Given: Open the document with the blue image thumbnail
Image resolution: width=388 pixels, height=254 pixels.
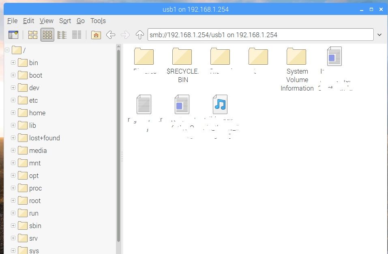Looking at the screenshot, I should (181, 104).
